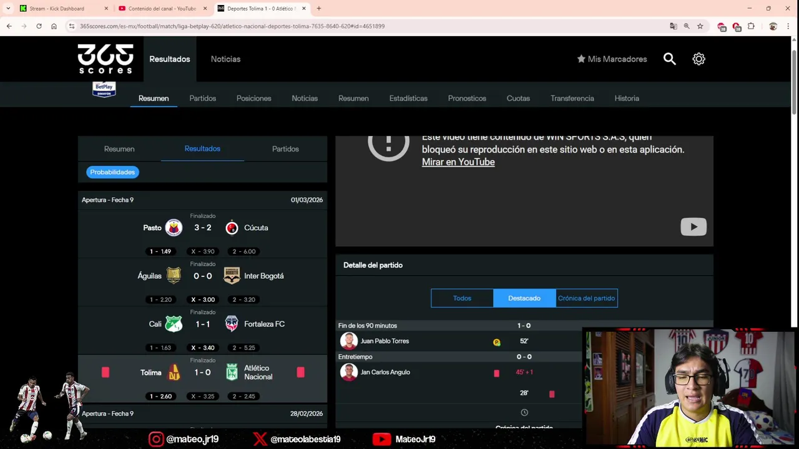Click the Cali team crest
Image resolution: width=799 pixels, height=449 pixels.
point(174,324)
